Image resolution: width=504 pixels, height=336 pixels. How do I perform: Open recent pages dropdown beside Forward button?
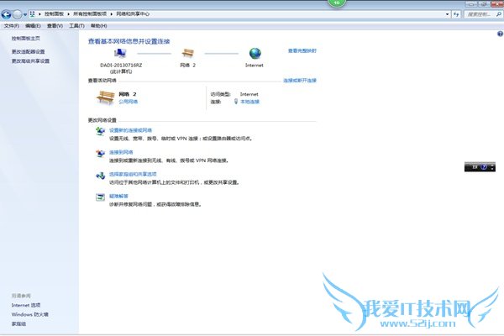(25, 15)
